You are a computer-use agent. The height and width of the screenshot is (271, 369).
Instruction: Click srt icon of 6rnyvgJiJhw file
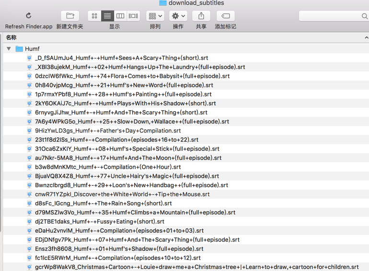point(29,113)
